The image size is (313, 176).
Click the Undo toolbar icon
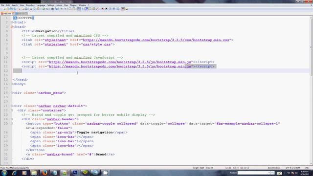[44, 9]
